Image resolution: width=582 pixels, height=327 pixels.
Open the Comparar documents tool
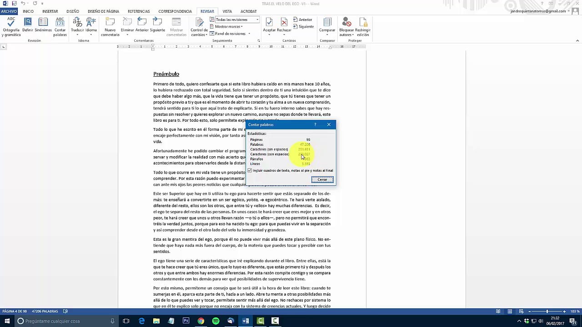327,27
